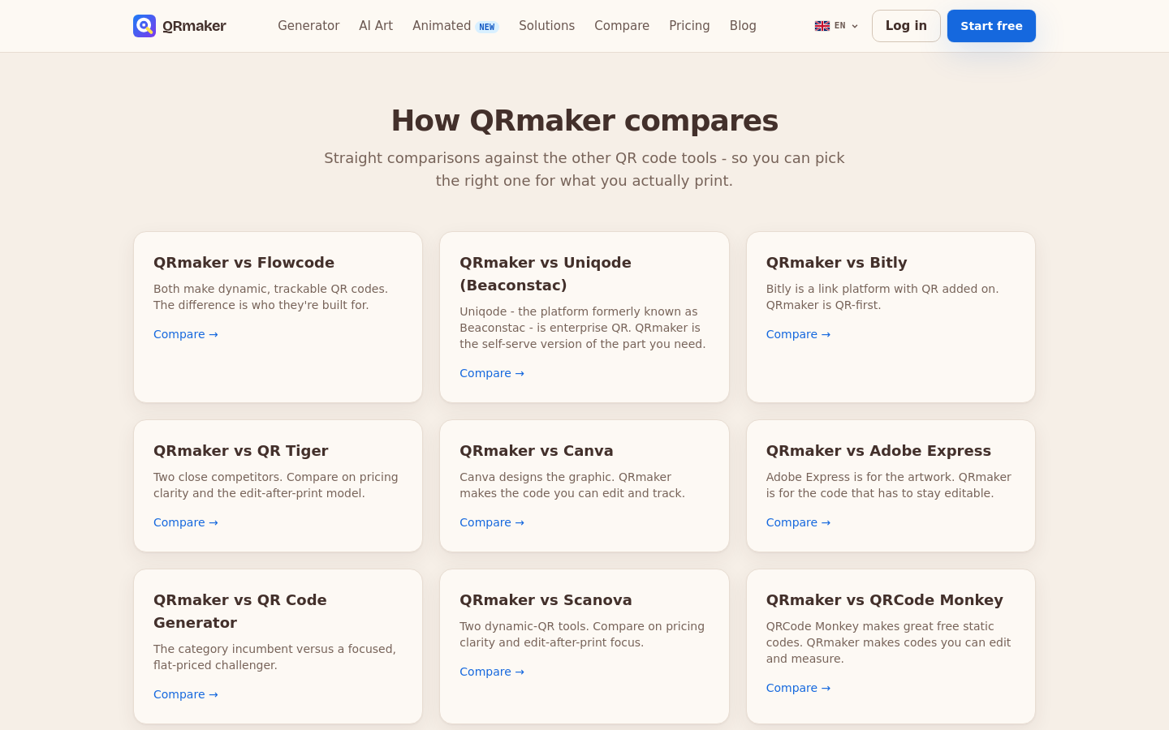This screenshot has width=1169, height=730.
Task: Open Compare link for Bitly card
Action: (798, 334)
